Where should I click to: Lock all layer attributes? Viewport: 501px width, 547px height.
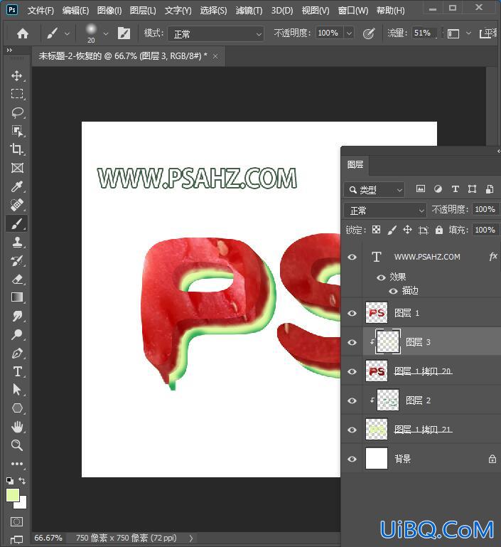[439, 230]
